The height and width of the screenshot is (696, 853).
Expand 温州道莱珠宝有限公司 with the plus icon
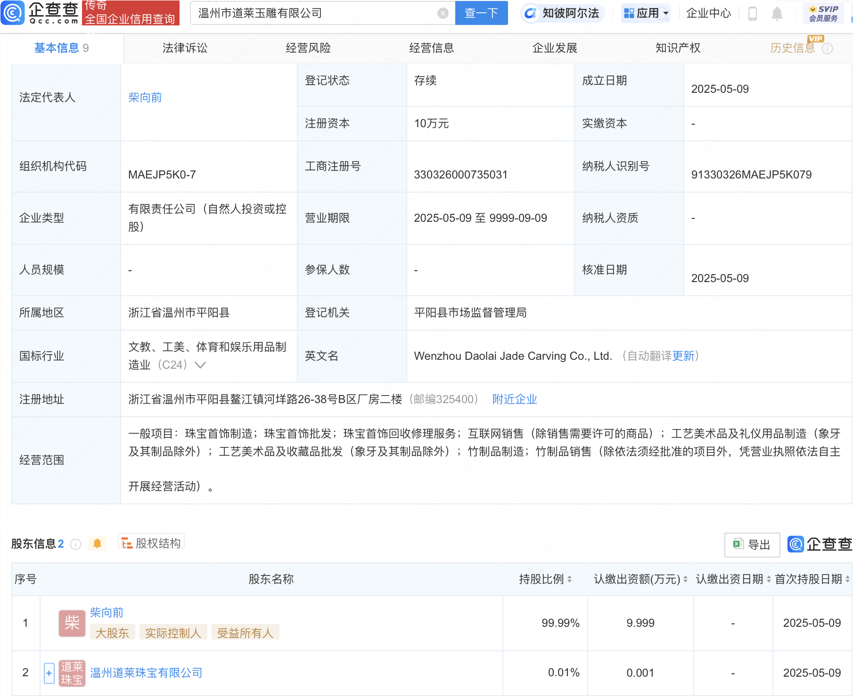point(49,672)
